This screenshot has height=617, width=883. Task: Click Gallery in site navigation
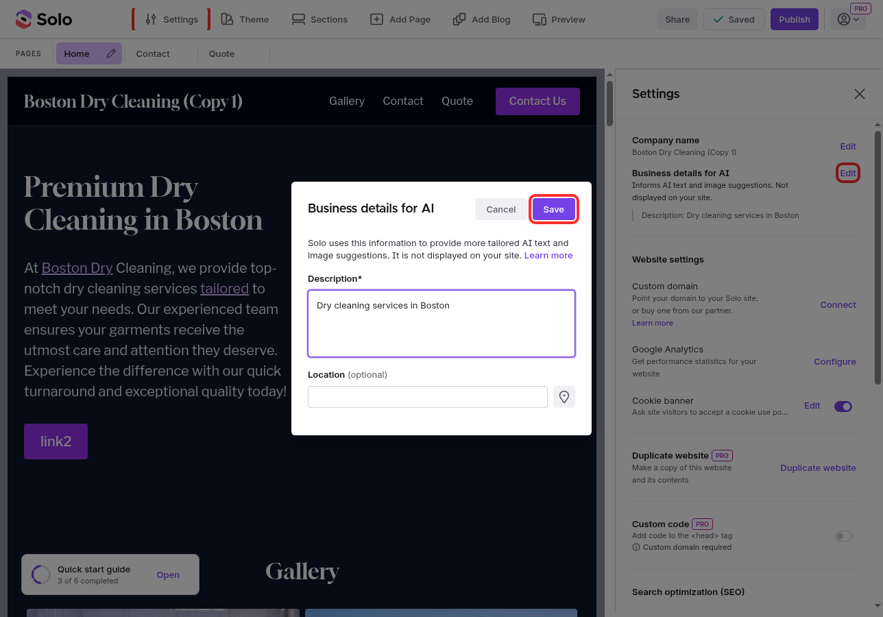point(347,101)
